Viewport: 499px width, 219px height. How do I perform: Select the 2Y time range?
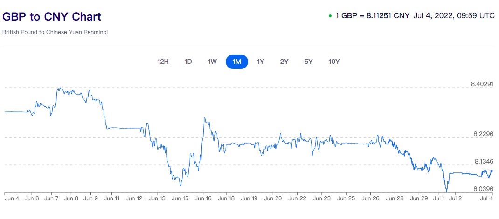(x=284, y=62)
